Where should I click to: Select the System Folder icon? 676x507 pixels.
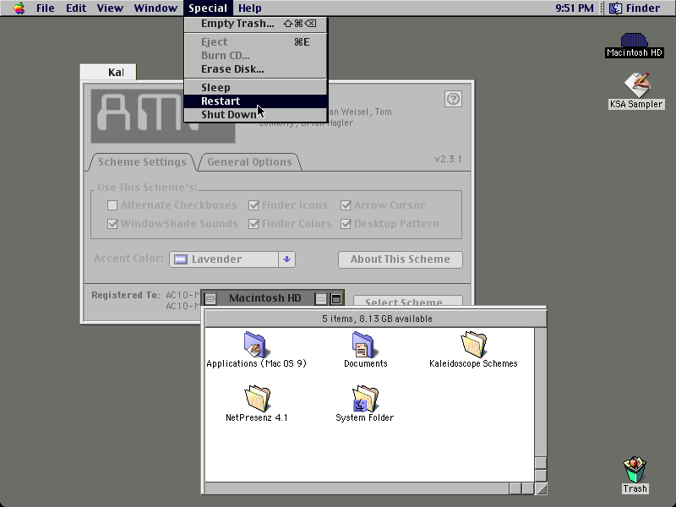[365, 398]
